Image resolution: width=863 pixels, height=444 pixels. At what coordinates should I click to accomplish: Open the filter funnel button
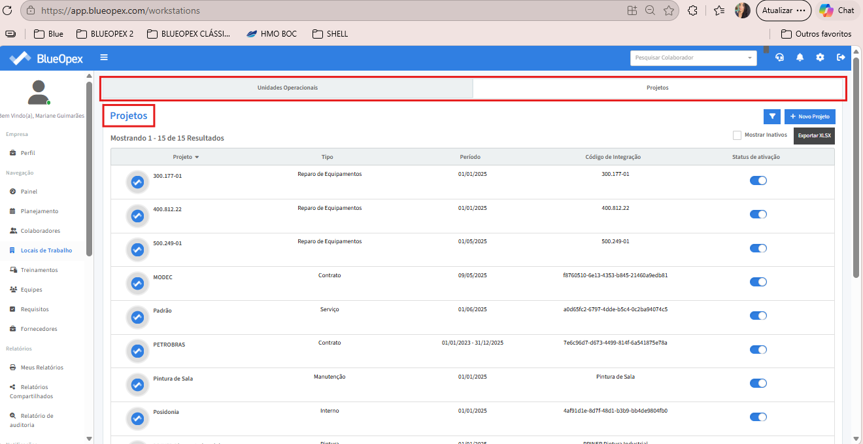pyautogui.click(x=772, y=116)
